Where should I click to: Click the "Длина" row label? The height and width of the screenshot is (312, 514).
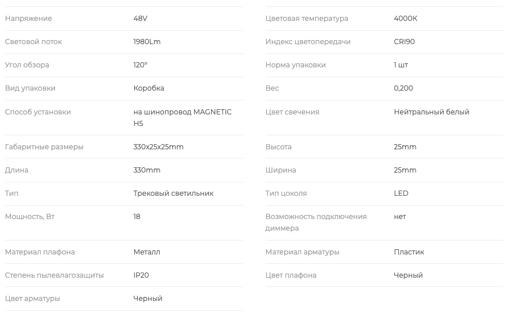pos(16,170)
